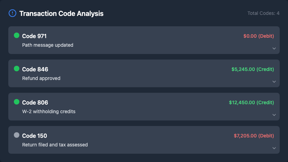Click the $12,450.00 (Credit) amount
Screen dimensions: 288x162
pos(251,102)
